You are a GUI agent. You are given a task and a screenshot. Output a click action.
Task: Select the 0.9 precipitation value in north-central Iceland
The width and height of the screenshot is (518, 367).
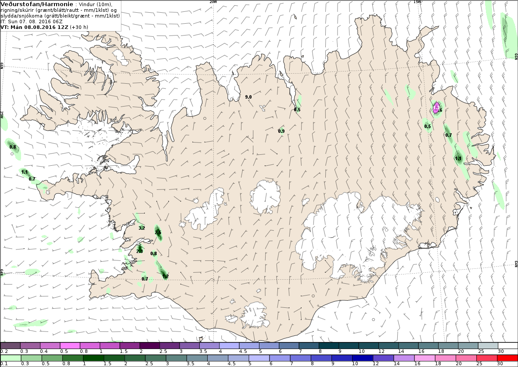(x=281, y=132)
